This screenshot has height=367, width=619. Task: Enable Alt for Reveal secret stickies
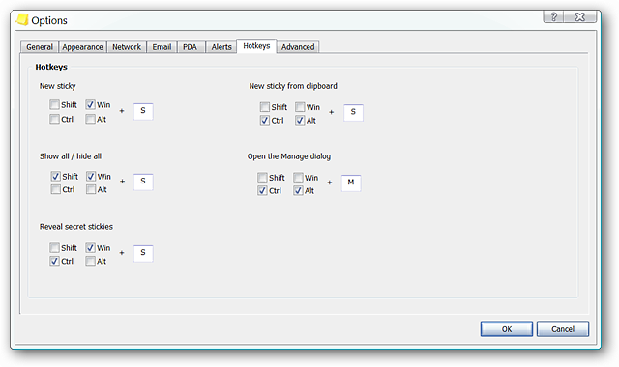[x=90, y=261]
